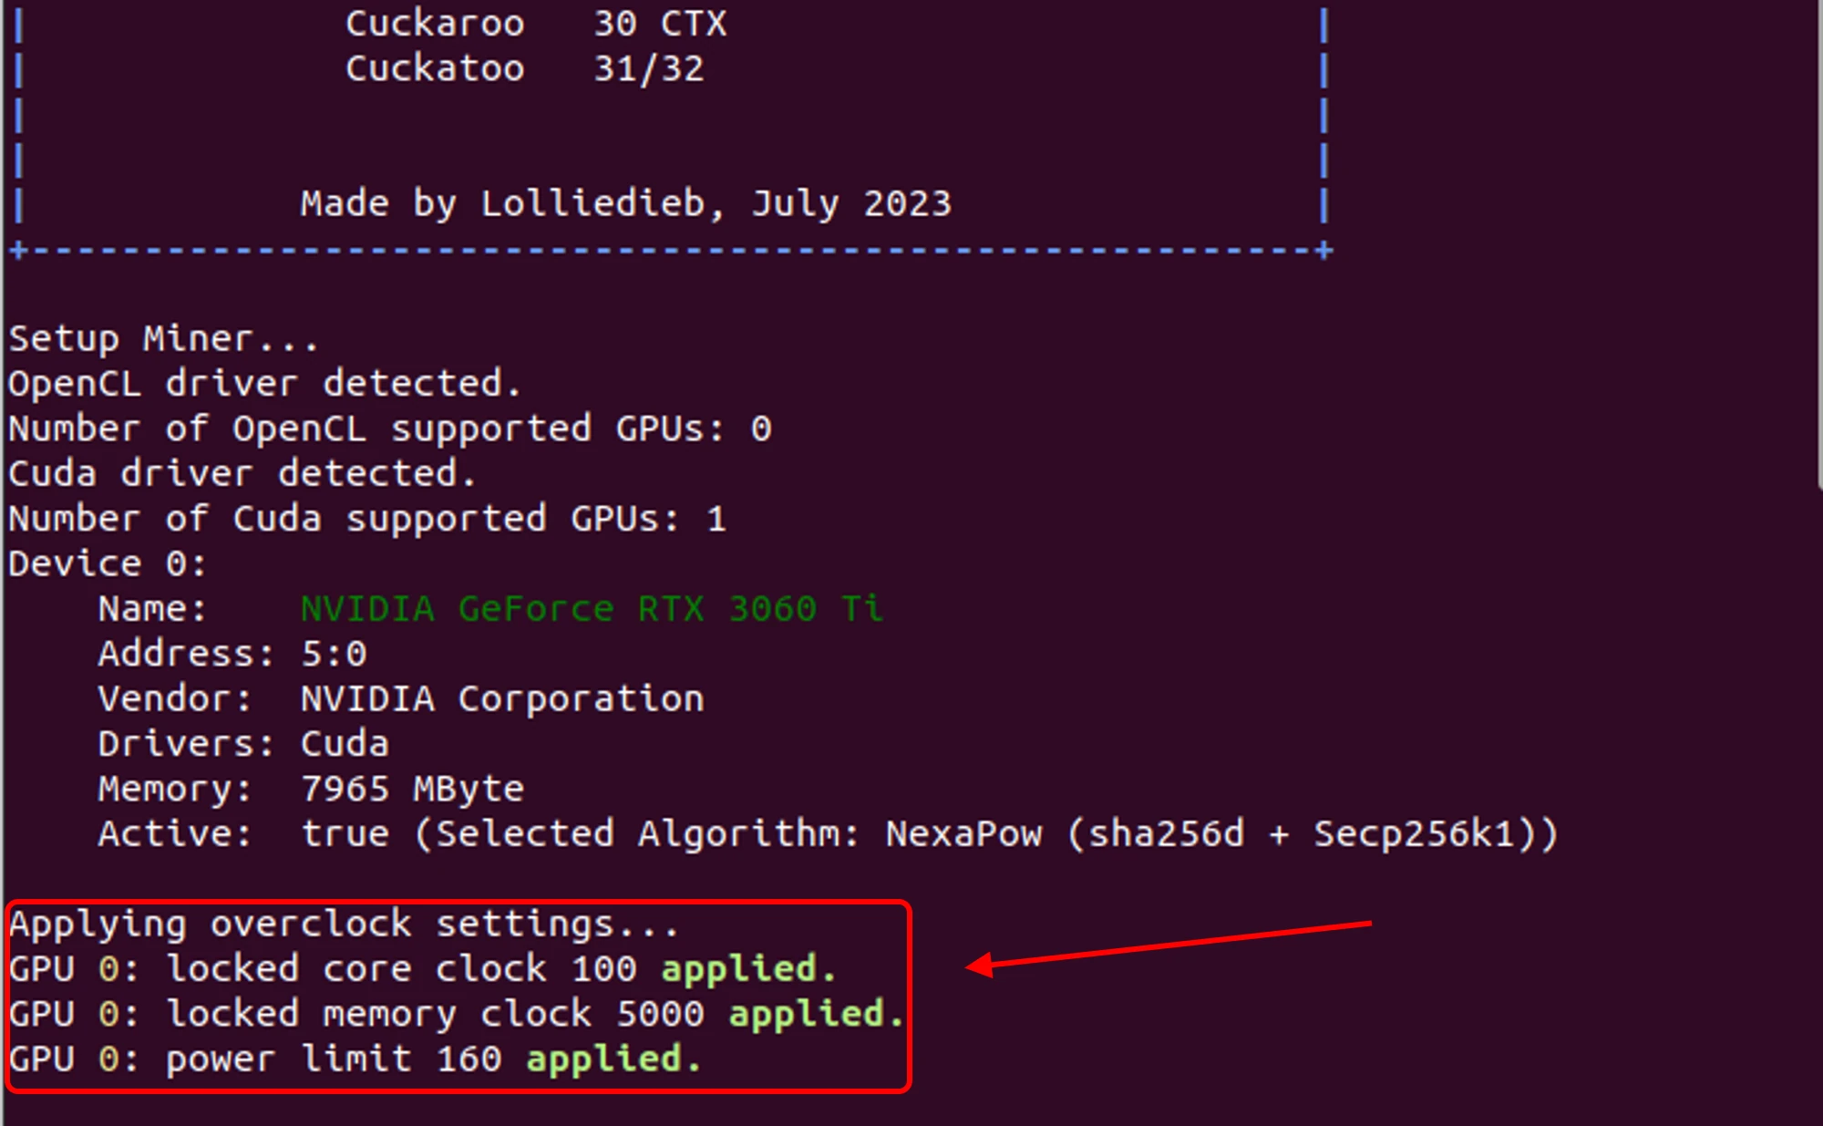Click the 'NVIDIA Corporation' vendor text
Screen dimensions: 1823x1126
tap(502, 698)
